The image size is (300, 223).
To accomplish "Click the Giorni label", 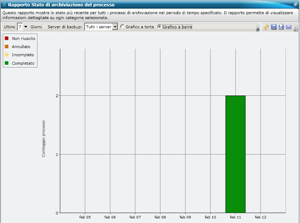I will pos(36,27).
